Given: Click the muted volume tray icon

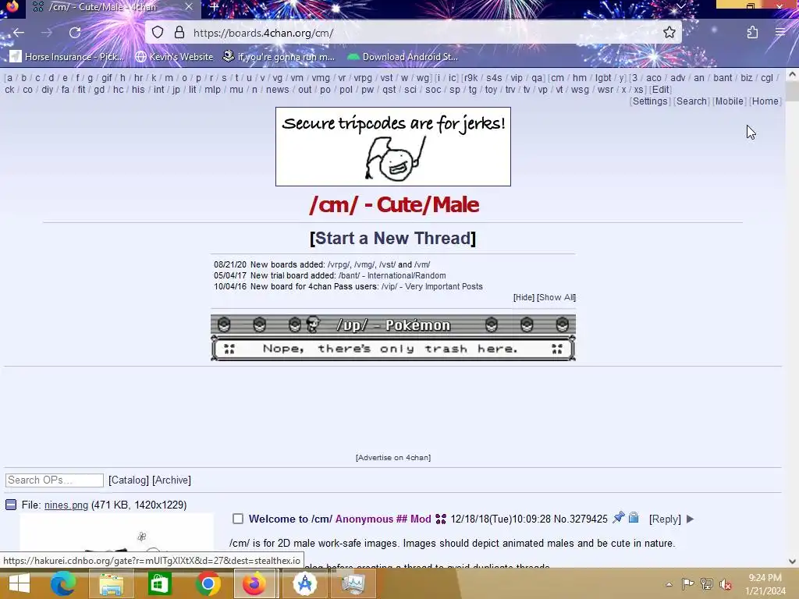Looking at the screenshot, I should click(726, 584).
